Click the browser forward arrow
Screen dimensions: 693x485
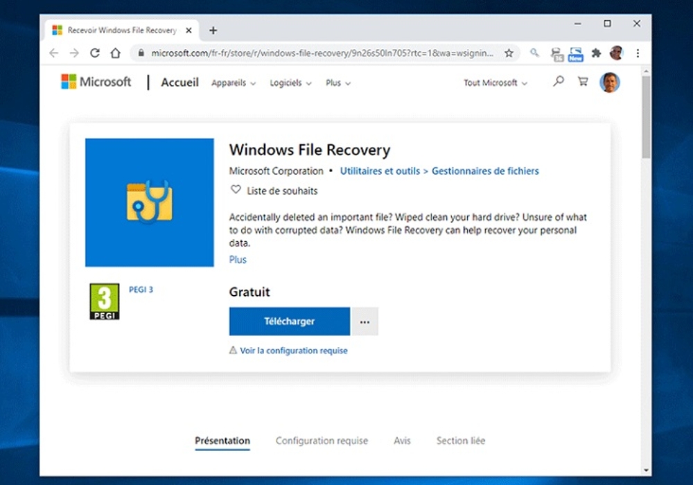click(74, 53)
